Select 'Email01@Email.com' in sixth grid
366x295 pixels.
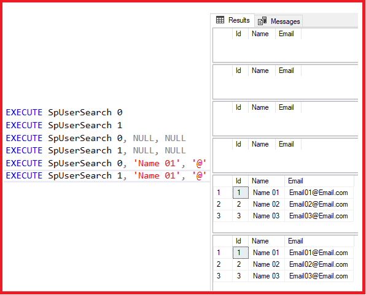point(319,253)
